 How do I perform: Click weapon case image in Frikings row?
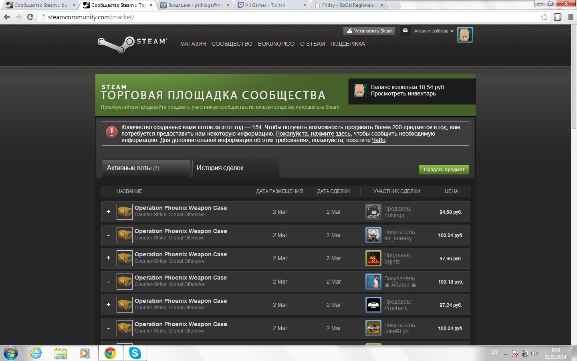(x=125, y=212)
